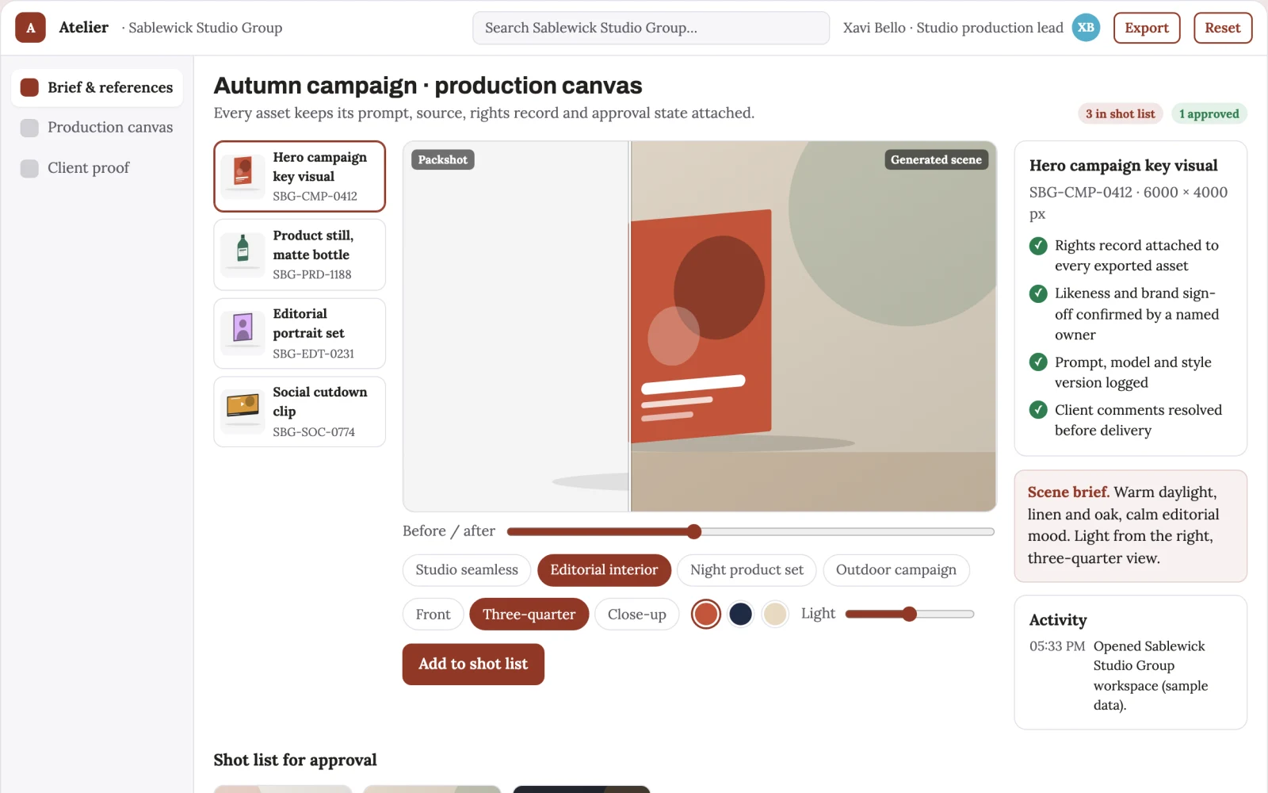Choose the Studio seamless scene
Viewport: 1268px width, 793px height.
(x=467, y=570)
